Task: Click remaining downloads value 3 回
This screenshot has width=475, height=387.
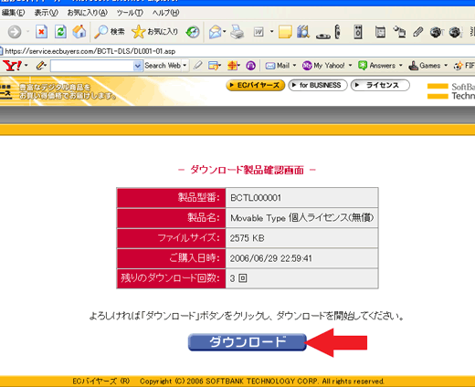Action: [238, 278]
